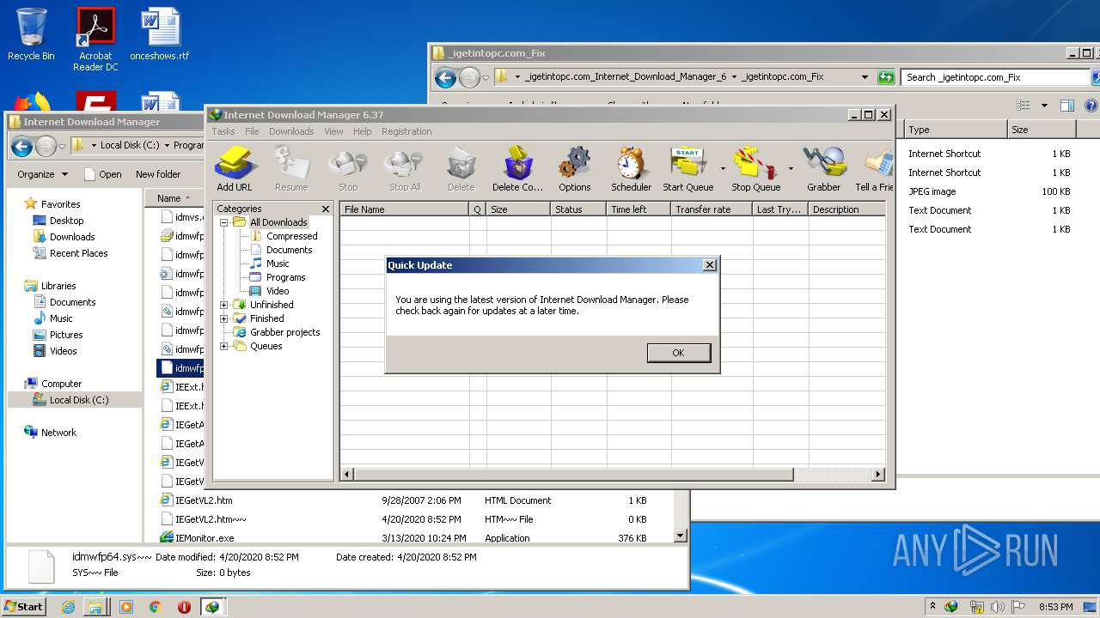Open IDM Options gear icon

[574, 169]
